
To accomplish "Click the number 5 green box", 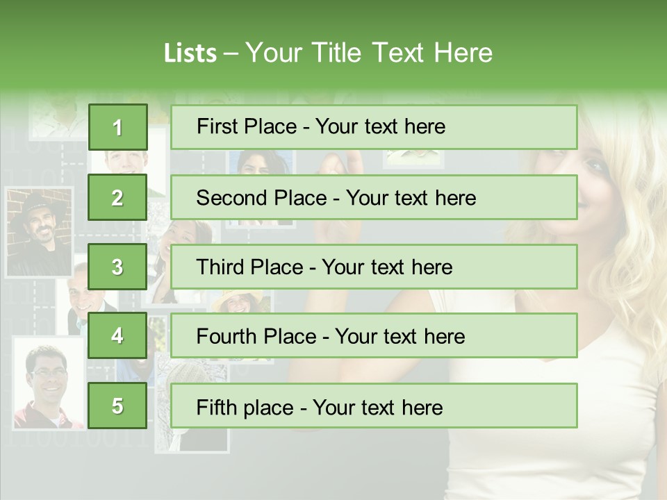I will [117, 405].
